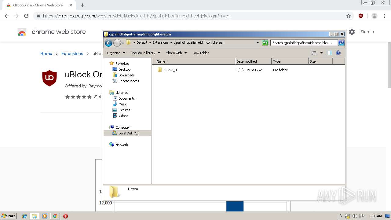The image size is (391, 220).
Task: Reload the Chrome page
Action: (x=26, y=16)
